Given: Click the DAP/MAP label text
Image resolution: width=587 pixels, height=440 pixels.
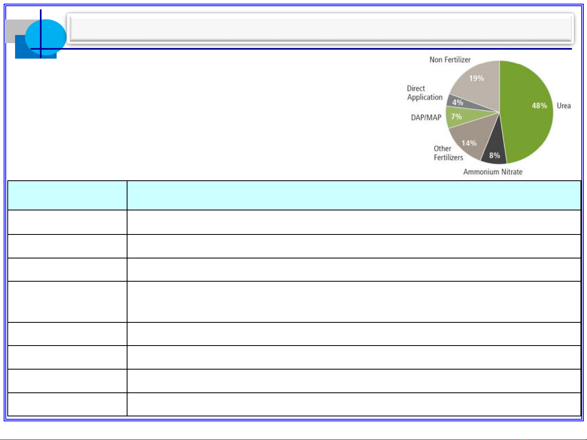Looking at the screenshot, I should click(x=426, y=118).
